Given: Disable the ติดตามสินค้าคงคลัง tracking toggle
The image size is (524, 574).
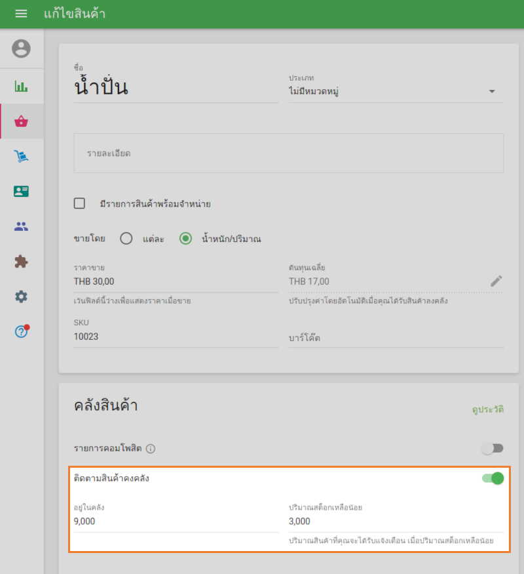Looking at the screenshot, I should 492,480.
